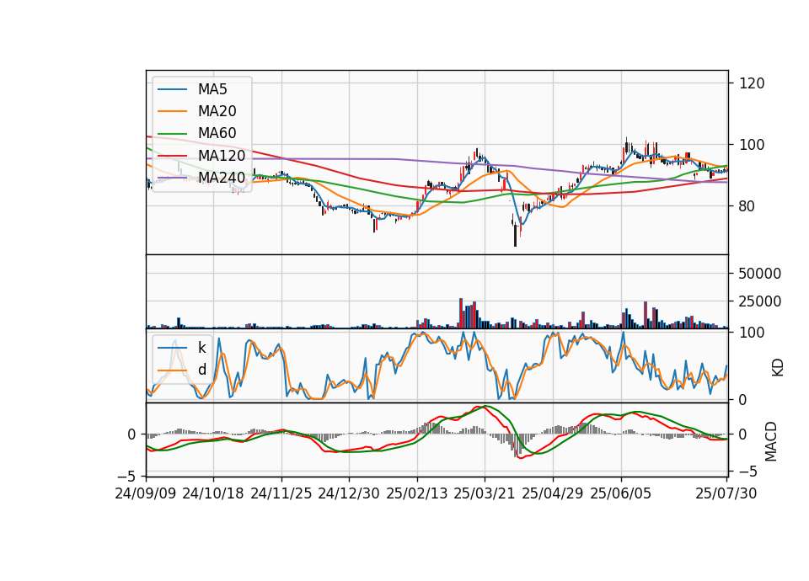The width and height of the screenshot is (809, 581).
Task: Select the MA120 legend label
Action: click(x=222, y=156)
